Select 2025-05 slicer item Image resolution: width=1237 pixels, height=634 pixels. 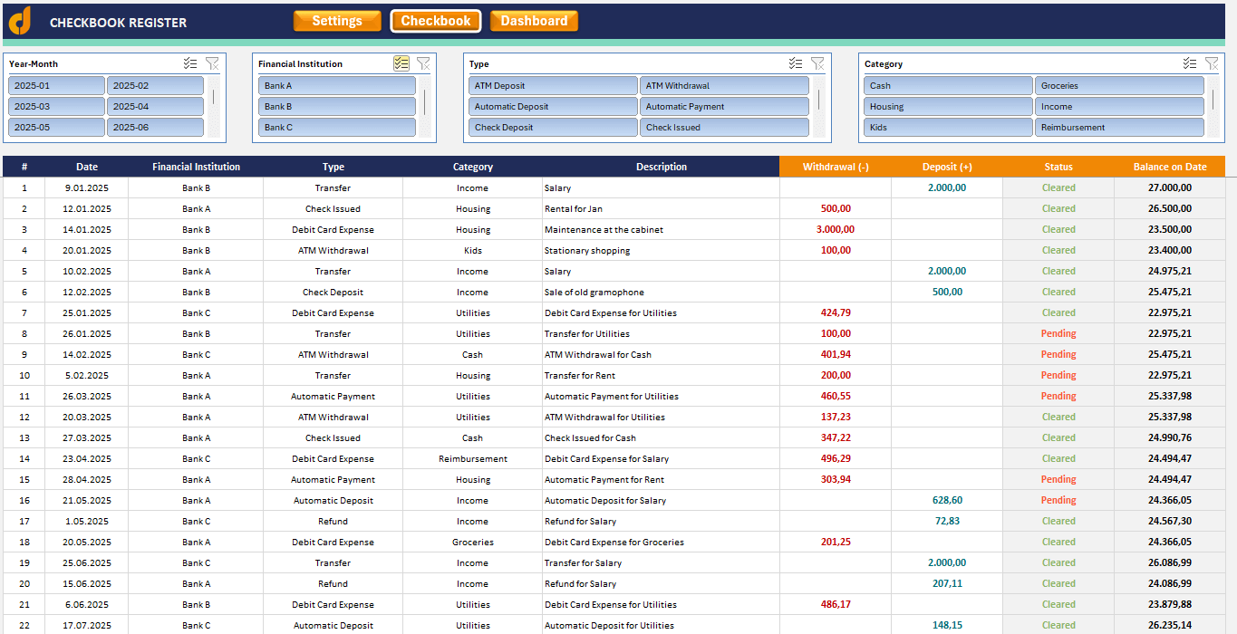56,128
